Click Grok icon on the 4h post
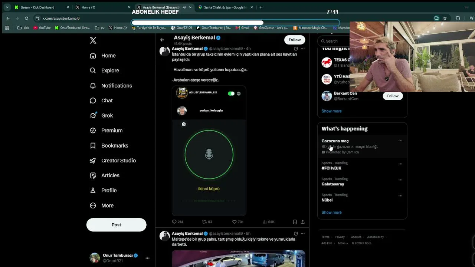Viewport: 475px width, 267px height. (x=296, y=49)
